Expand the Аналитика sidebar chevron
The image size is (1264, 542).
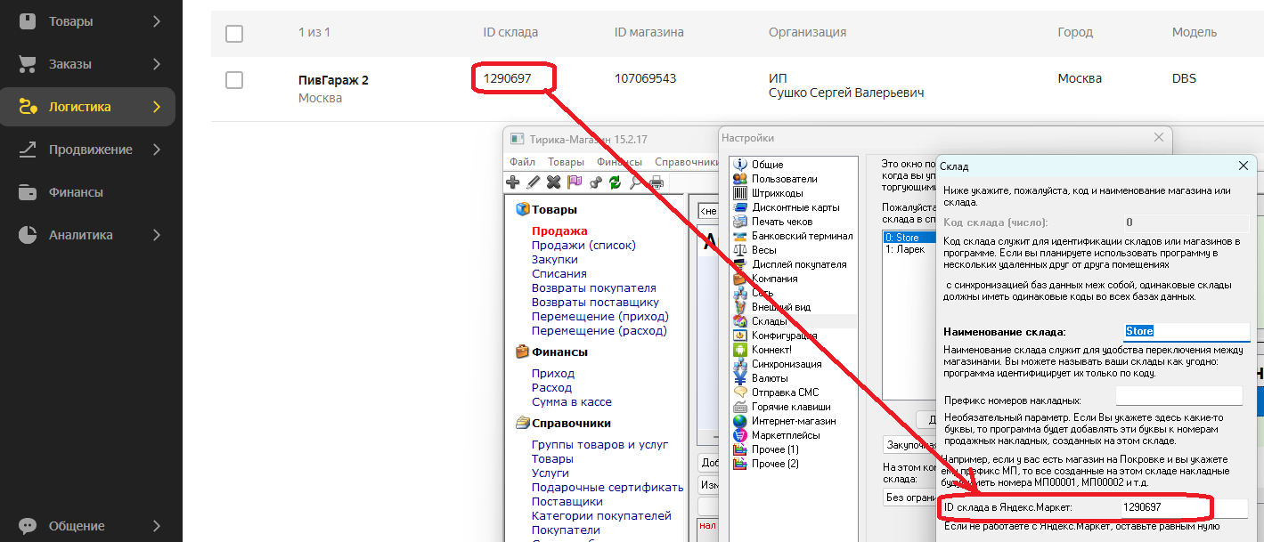tap(157, 235)
